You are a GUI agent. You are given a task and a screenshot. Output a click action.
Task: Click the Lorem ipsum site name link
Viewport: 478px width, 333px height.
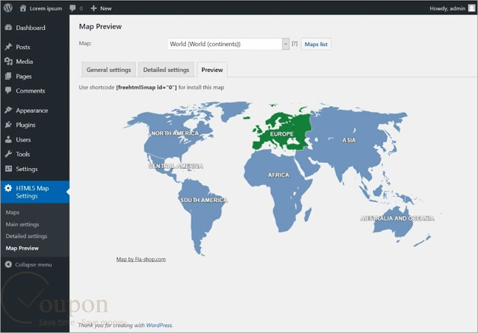(x=46, y=9)
